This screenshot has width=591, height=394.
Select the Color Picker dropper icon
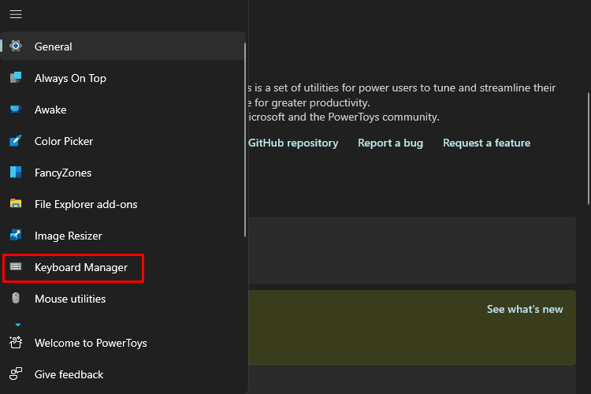tap(16, 140)
